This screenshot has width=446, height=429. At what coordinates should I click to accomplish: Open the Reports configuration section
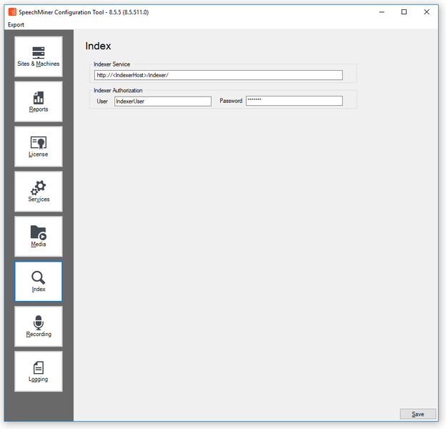(39, 102)
